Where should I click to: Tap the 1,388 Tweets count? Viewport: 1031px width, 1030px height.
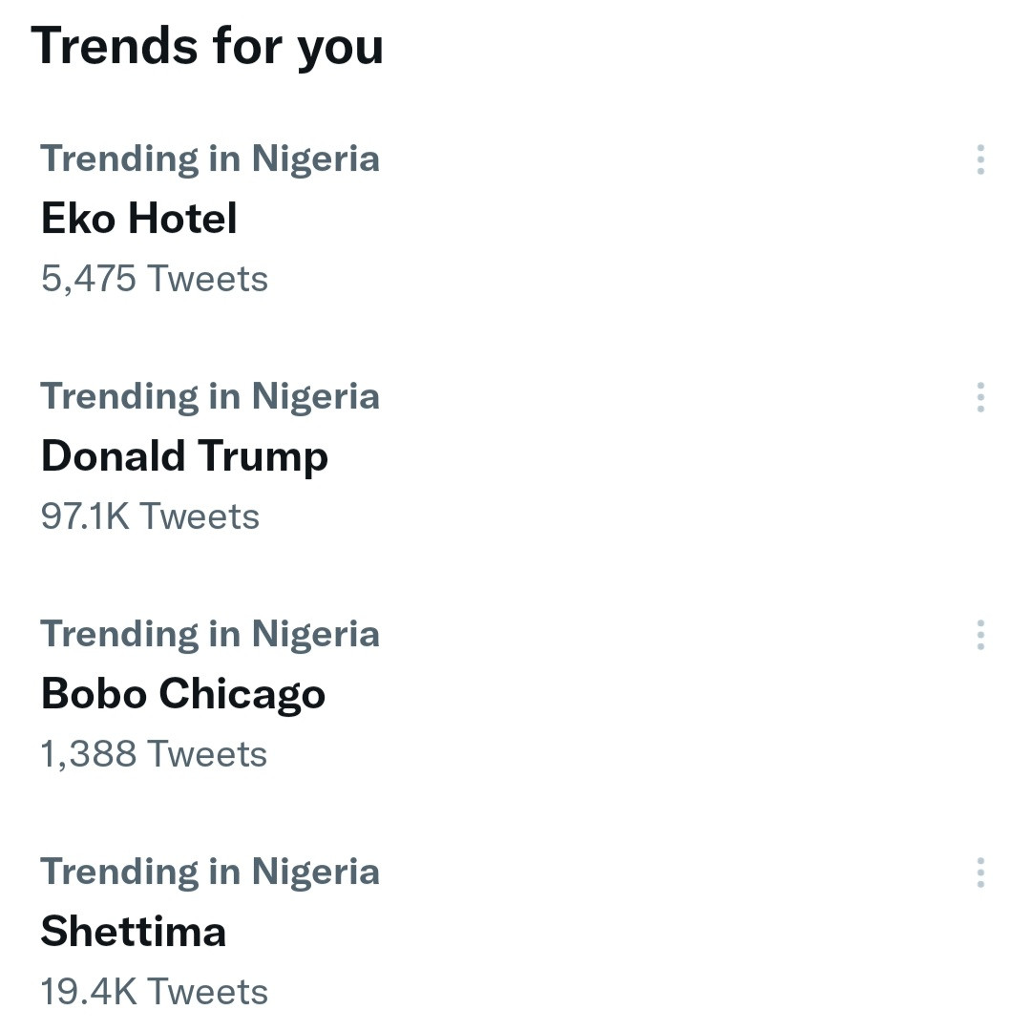pyautogui.click(x=154, y=754)
